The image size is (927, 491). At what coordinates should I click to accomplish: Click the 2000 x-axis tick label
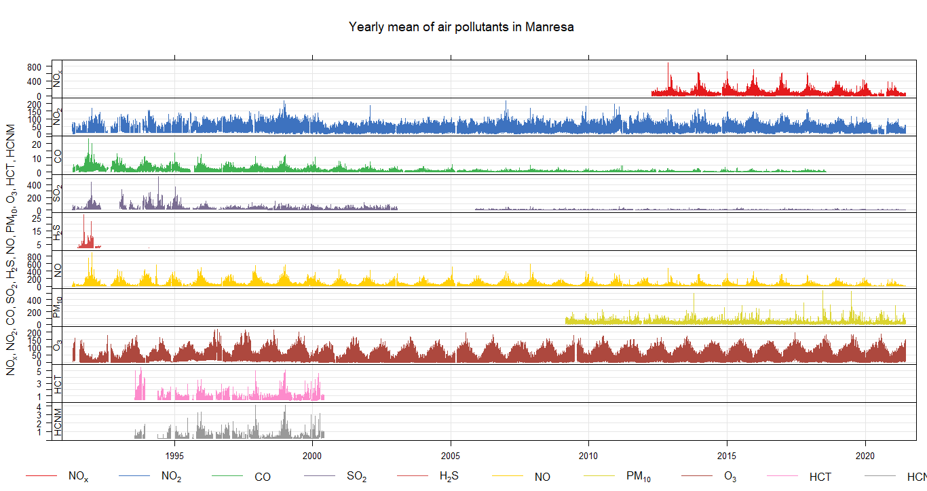313,454
